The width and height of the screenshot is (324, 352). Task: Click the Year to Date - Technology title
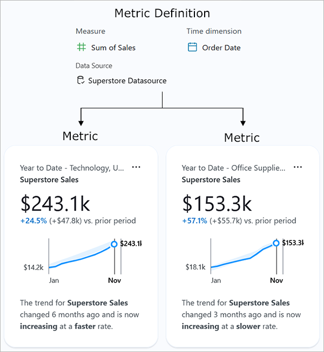pos(72,168)
